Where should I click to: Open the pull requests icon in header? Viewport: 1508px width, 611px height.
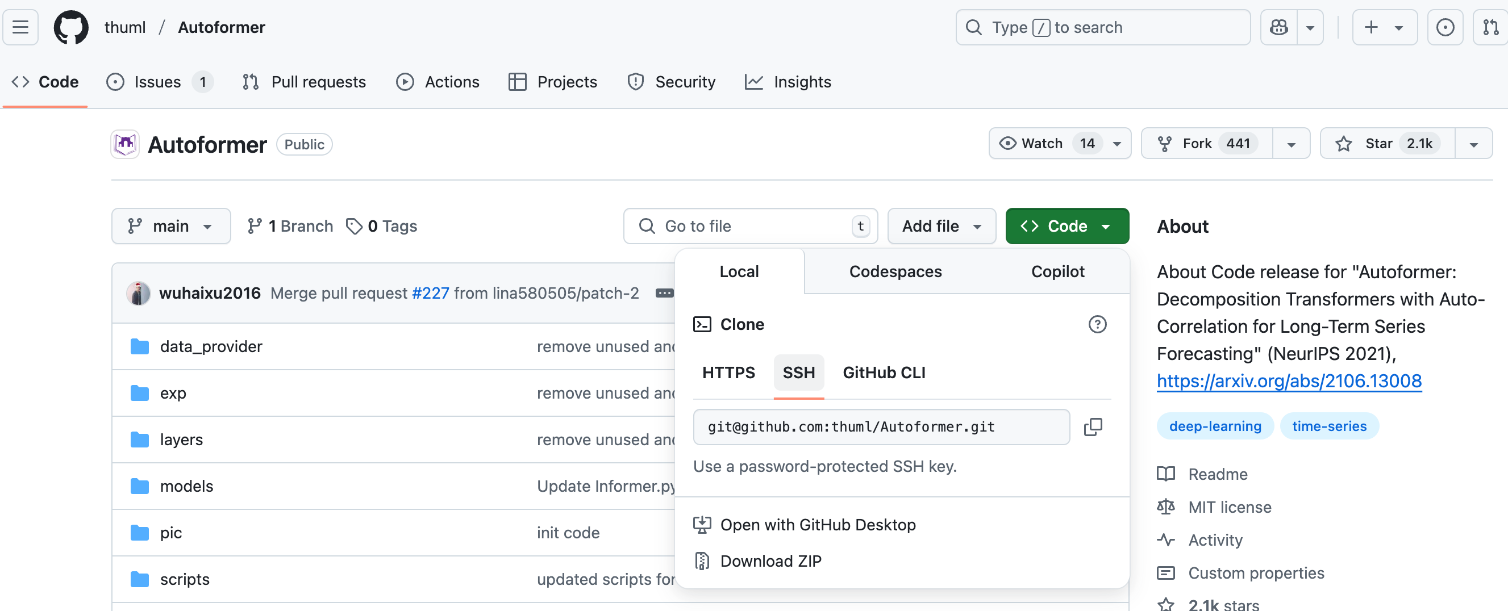(x=1490, y=27)
